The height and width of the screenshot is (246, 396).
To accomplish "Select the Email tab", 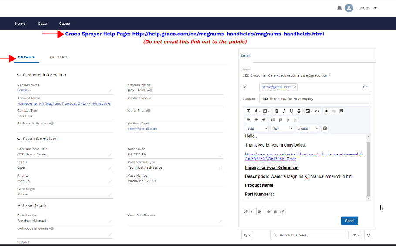I will [245, 56].
